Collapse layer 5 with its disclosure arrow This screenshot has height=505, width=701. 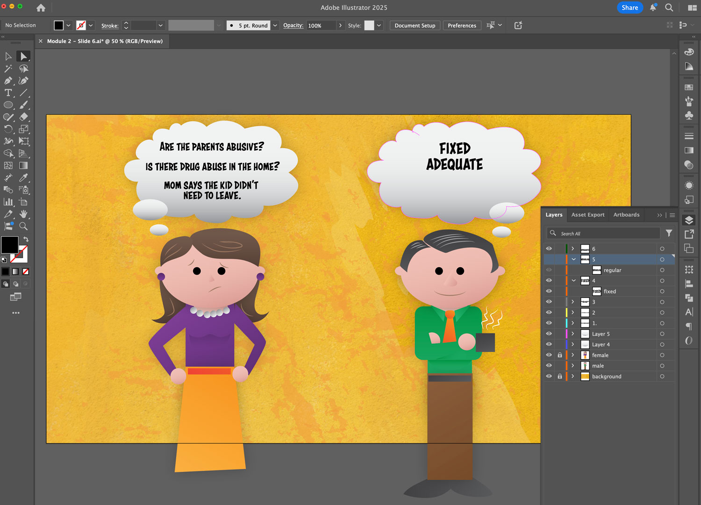(x=573, y=259)
